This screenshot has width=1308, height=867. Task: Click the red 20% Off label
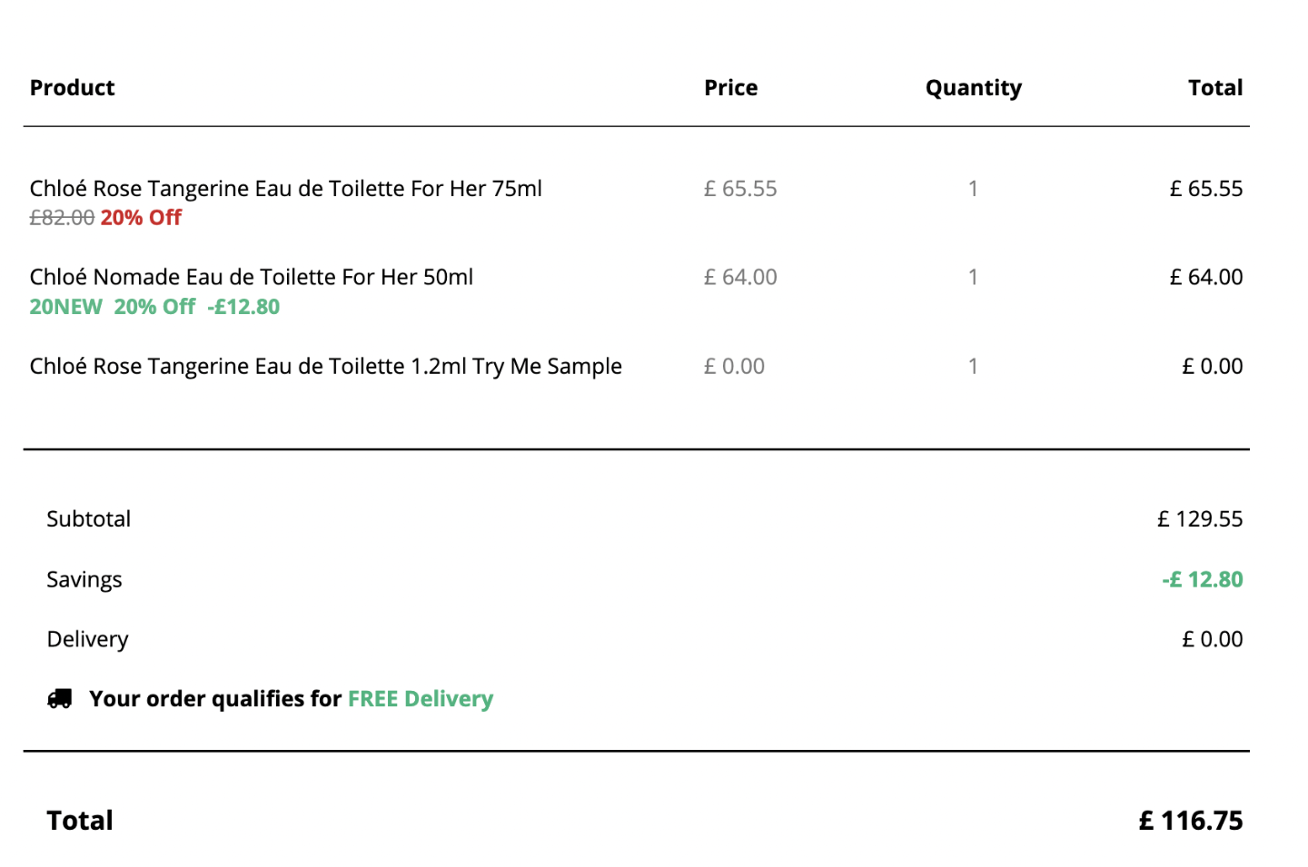(x=141, y=218)
